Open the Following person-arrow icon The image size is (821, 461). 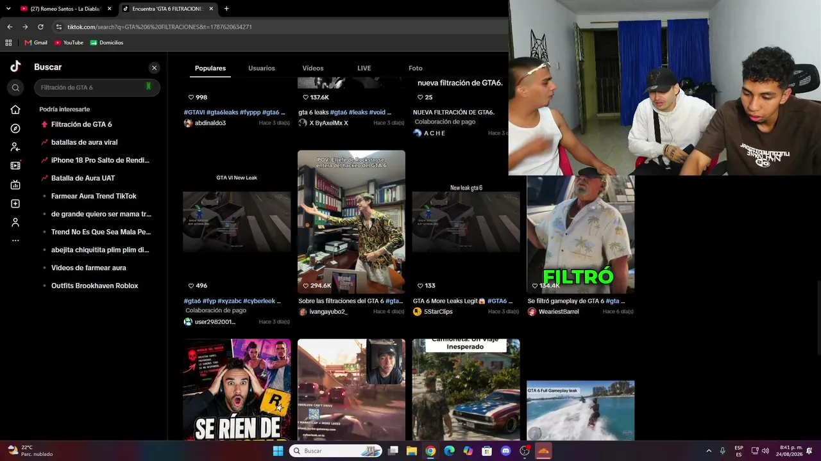[x=15, y=147]
